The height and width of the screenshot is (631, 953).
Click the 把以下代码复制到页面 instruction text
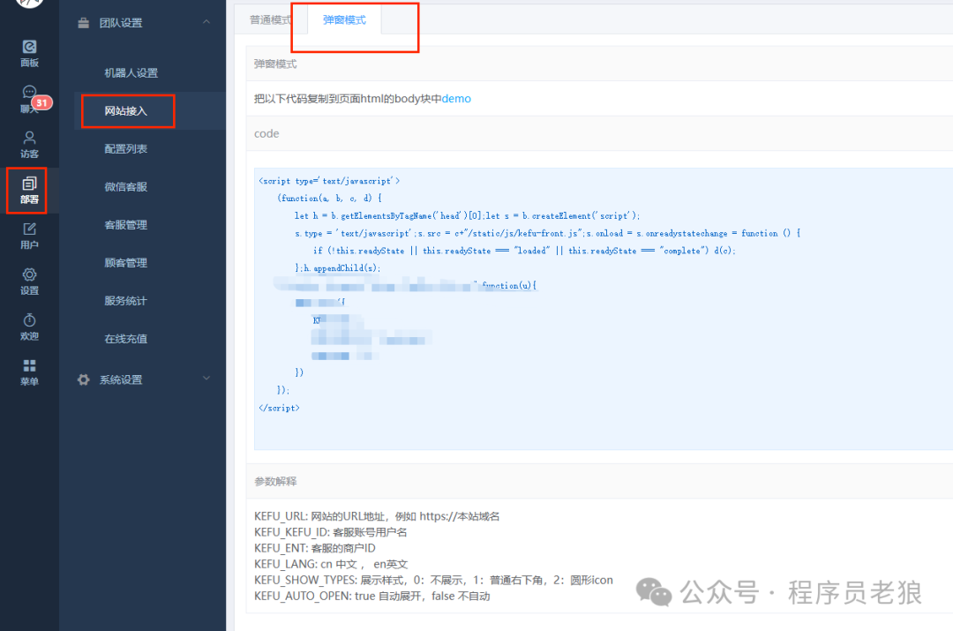348,99
